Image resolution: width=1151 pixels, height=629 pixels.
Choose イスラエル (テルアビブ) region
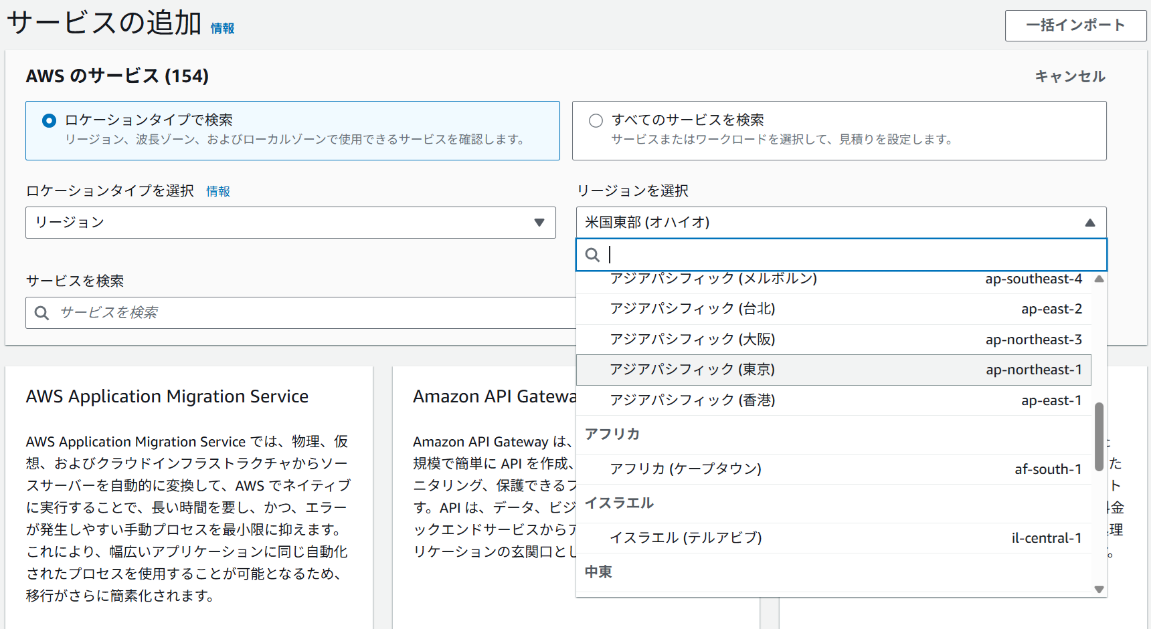pos(834,538)
